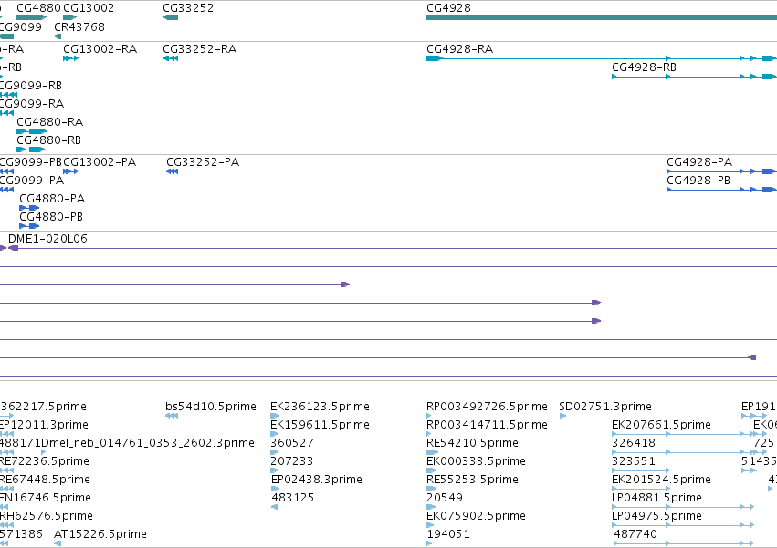This screenshot has height=548, width=777.
Task: Select the CG4928-RB transcript label
Action: 644,67
